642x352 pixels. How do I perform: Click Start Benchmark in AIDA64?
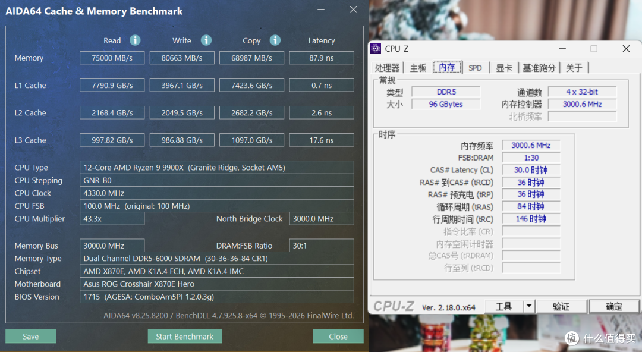pos(185,337)
